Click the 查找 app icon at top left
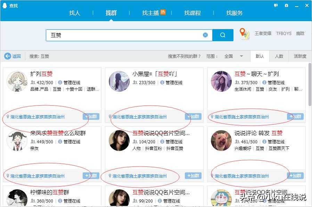Viewport: 312px width, 207px height. pos(5,5)
